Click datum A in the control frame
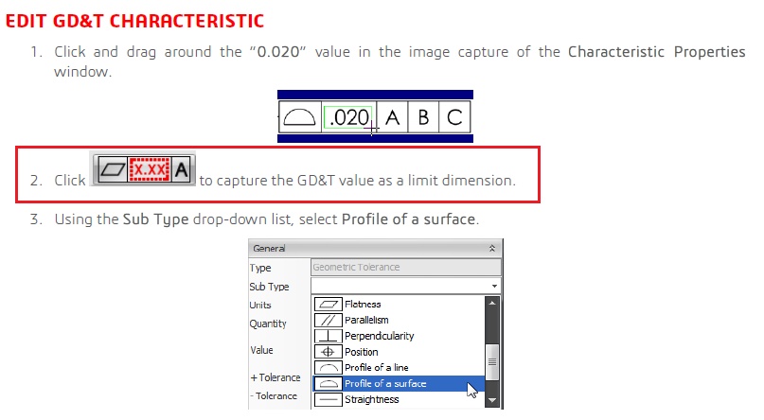This screenshot has height=420, width=764. (392, 117)
